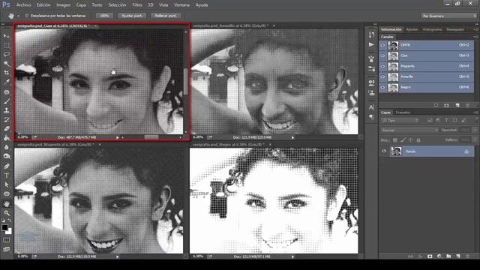Click the 'Ajustar pant.' button
The height and width of the screenshot is (270, 480).
pyautogui.click(x=132, y=16)
